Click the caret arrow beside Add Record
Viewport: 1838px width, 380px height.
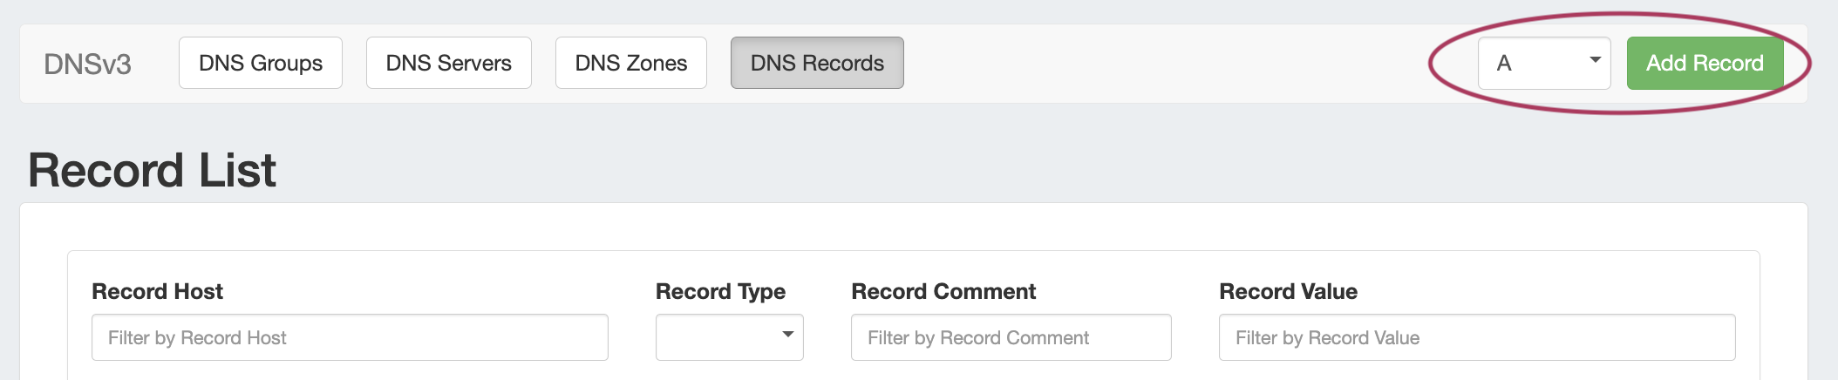coord(1595,60)
